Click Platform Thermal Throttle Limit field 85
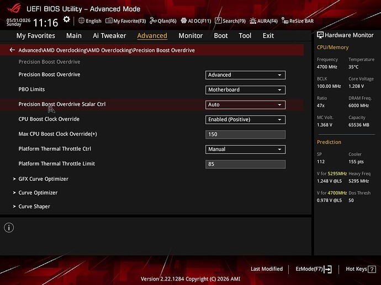Screen dimensions: 381x285 [x=245, y=164]
